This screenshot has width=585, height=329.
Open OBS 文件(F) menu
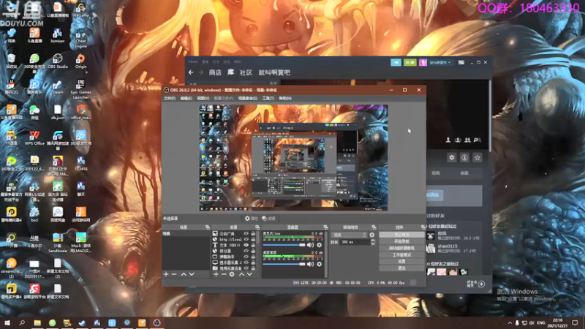[170, 99]
